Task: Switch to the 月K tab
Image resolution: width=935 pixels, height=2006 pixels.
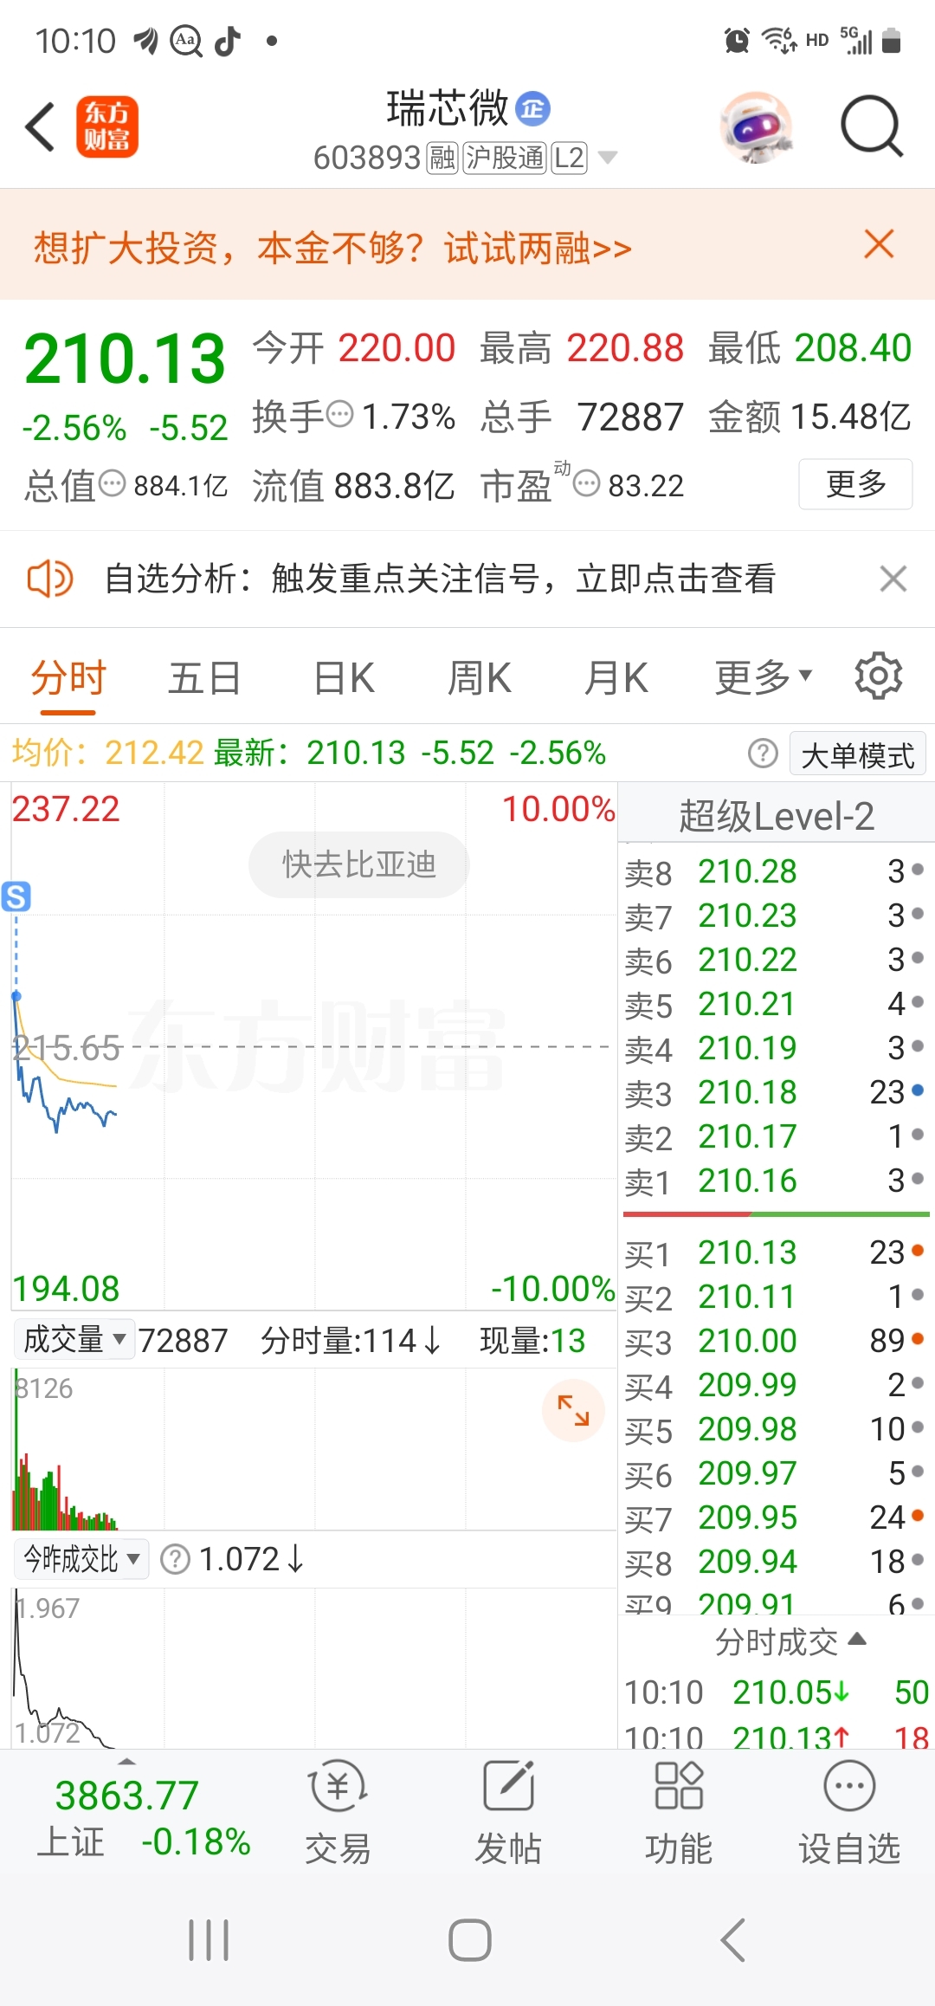Action: (616, 677)
